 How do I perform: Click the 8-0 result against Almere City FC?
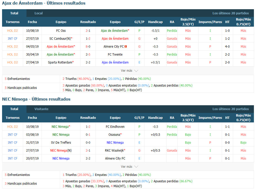(88, 47)
